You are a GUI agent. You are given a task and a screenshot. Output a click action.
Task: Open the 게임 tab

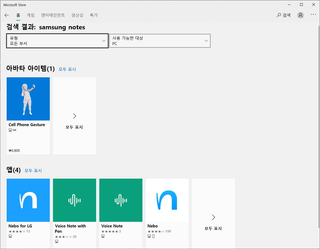pos(31,15)
